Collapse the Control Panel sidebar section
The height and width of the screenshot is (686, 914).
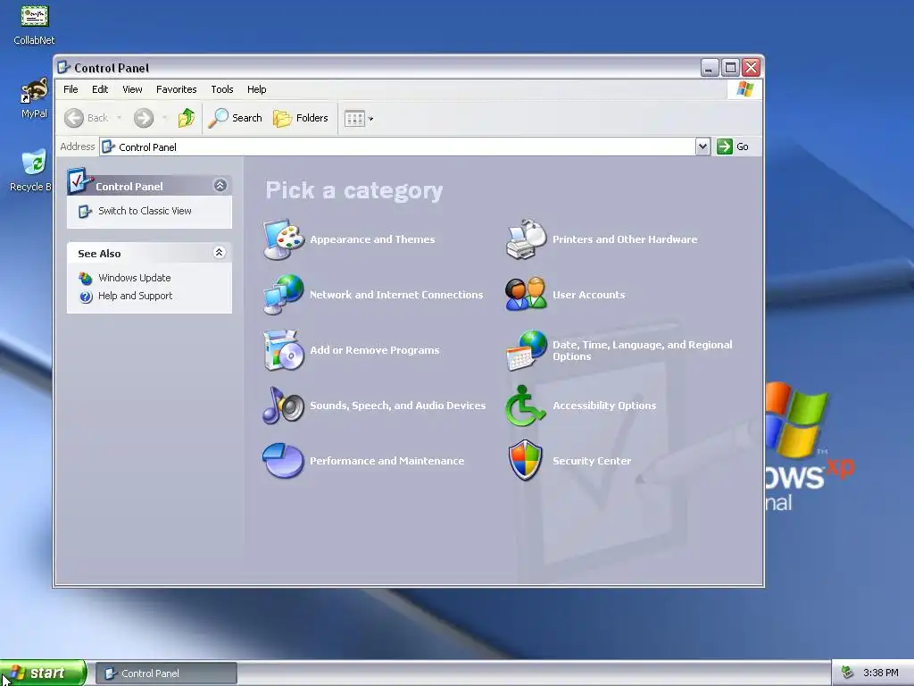[x=220, y=186]
